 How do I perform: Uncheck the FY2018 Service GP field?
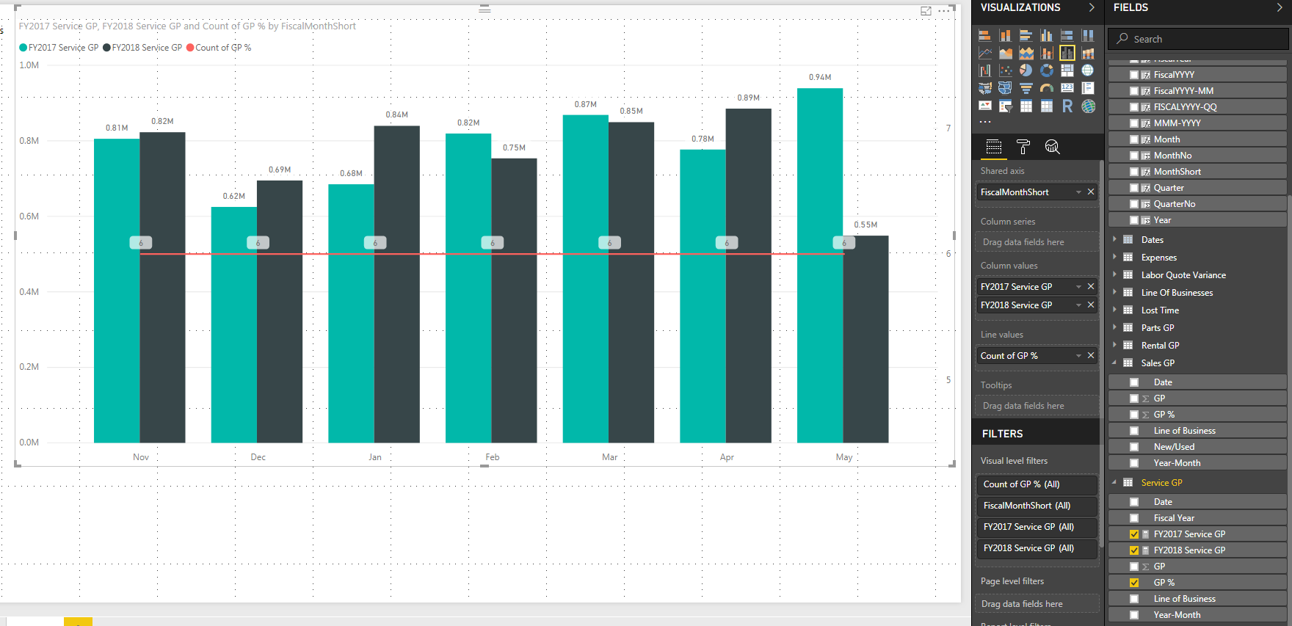coord(1134,550)
